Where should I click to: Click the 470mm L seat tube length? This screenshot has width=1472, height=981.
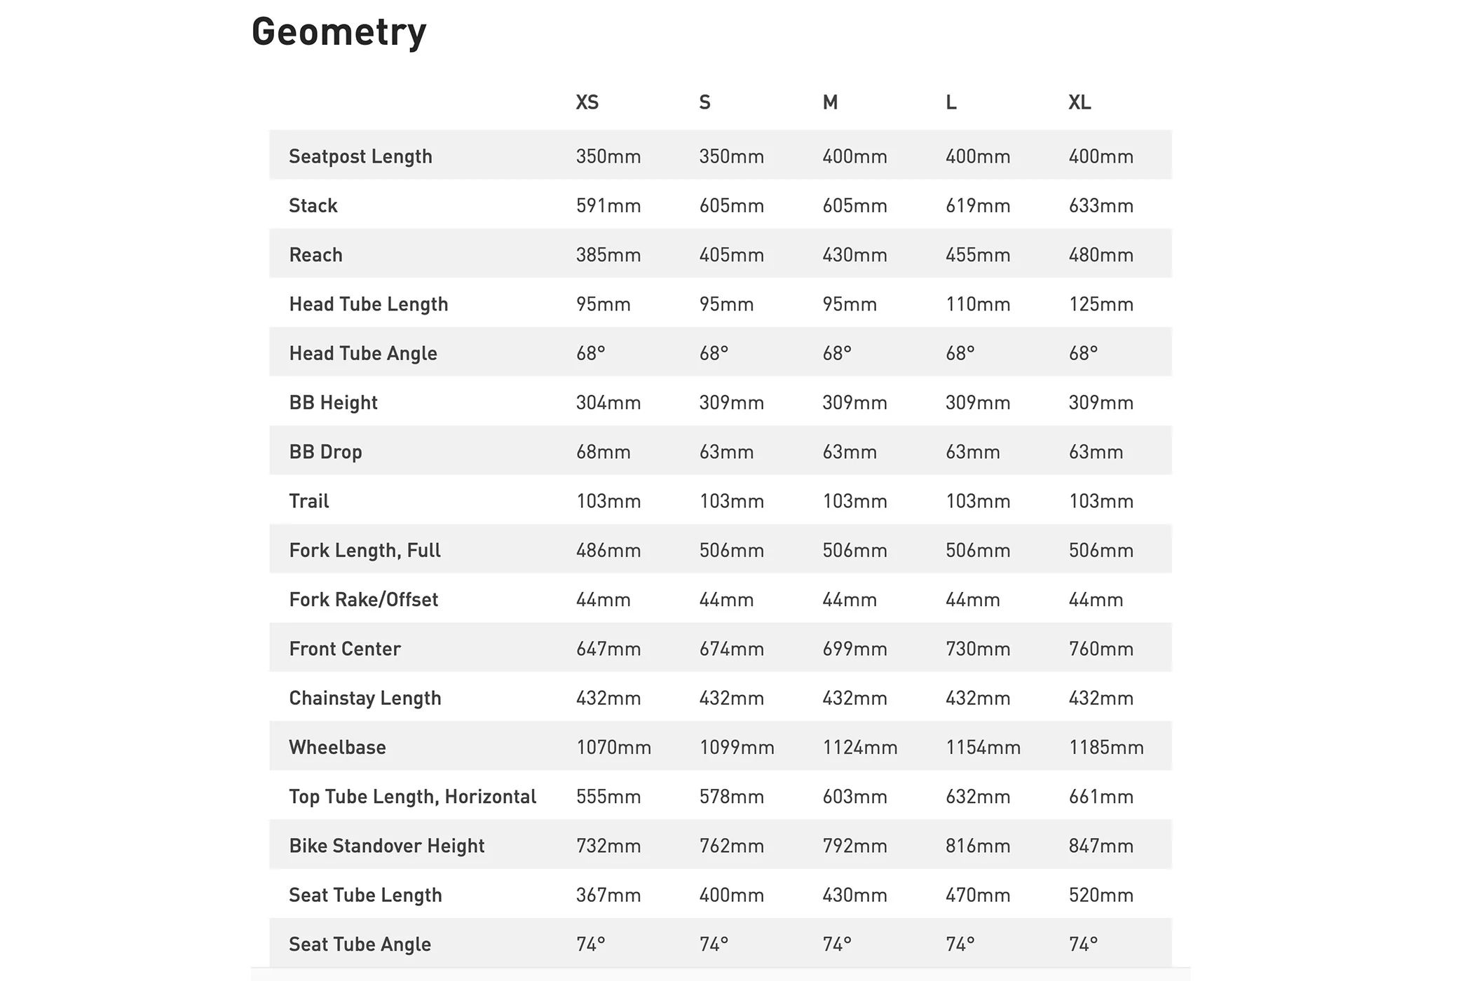click(978, 895)
